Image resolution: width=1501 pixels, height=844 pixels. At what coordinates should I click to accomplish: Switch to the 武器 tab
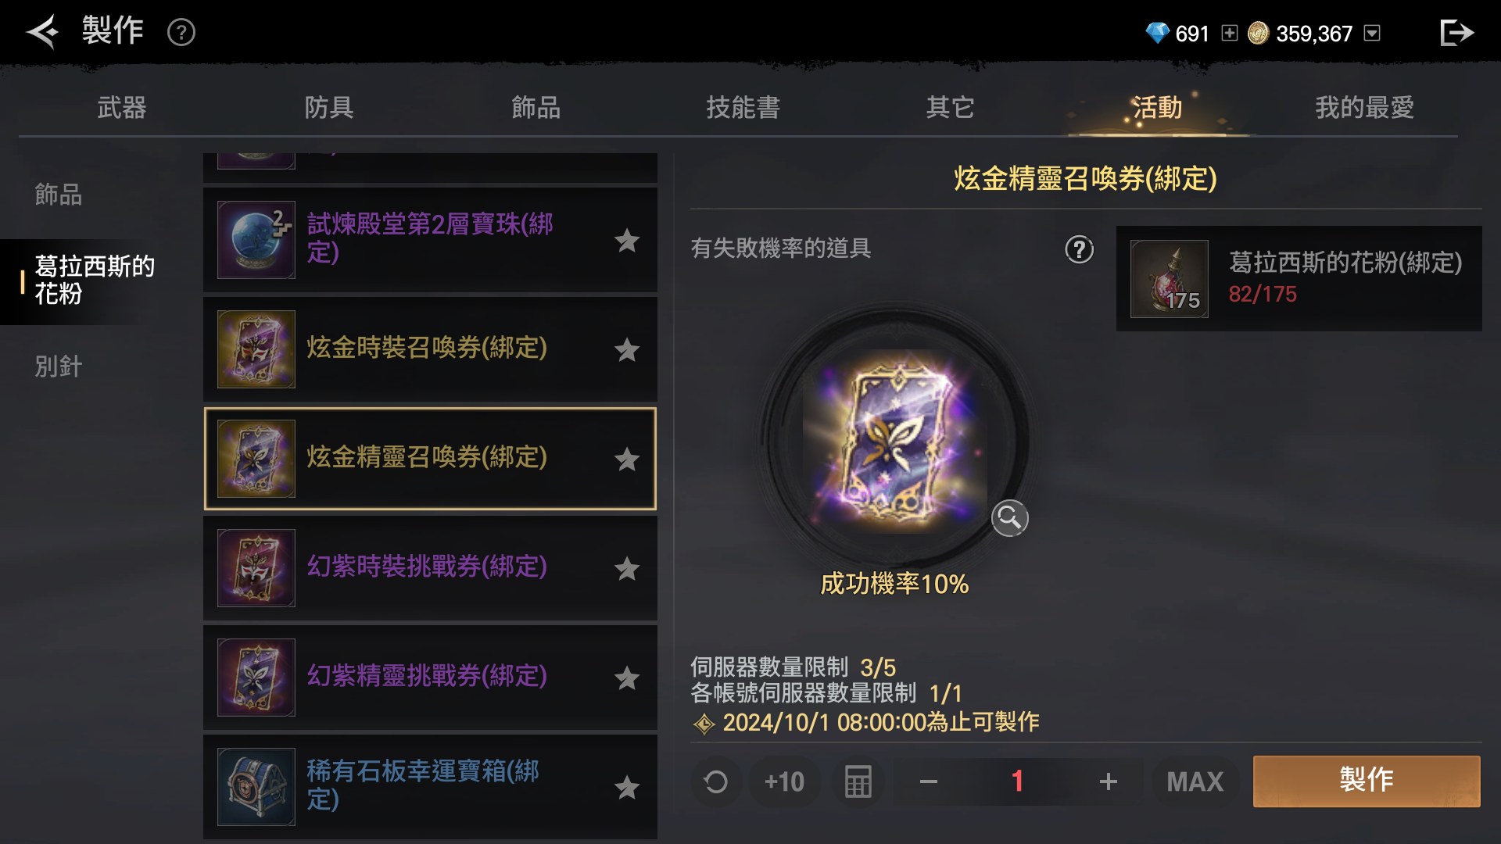[122, 107]
